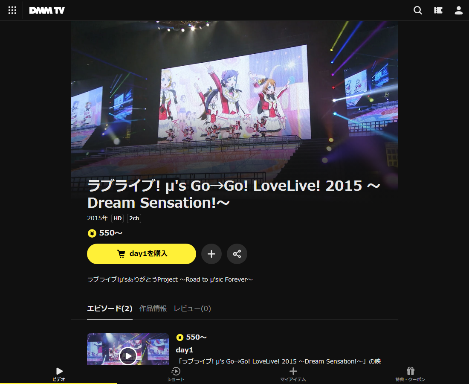Open search with magnifier icon
The width and height of the screenshot is (469, 384).
(417, 11)
